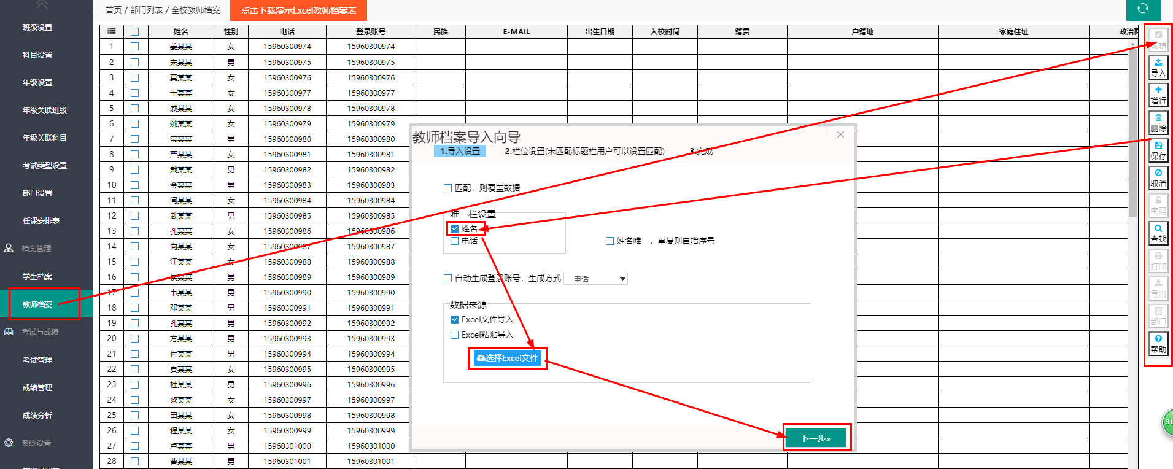Click 点击下载演示Excel教师档案表 orange button
The width and height of the screenshot is (1173, 469).
299,10
